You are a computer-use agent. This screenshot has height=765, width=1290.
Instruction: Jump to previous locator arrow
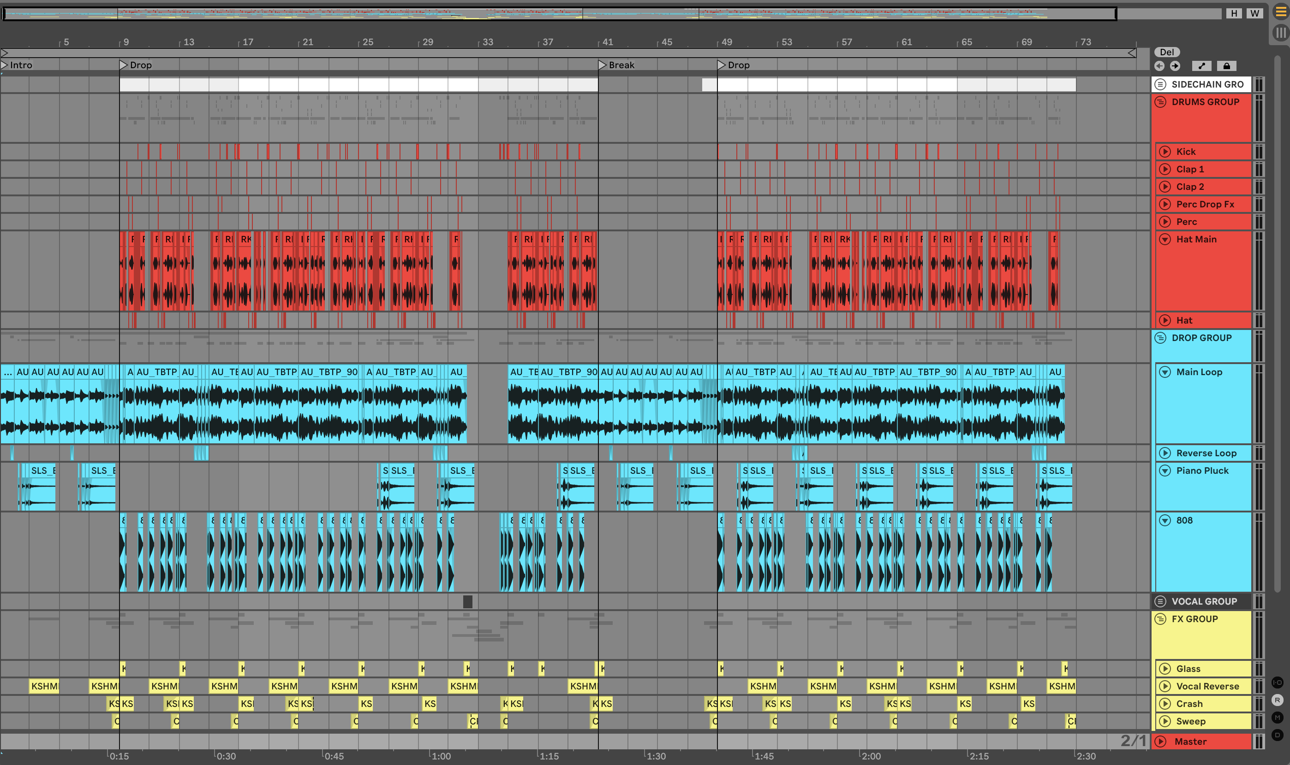[x=1159, y=66]
